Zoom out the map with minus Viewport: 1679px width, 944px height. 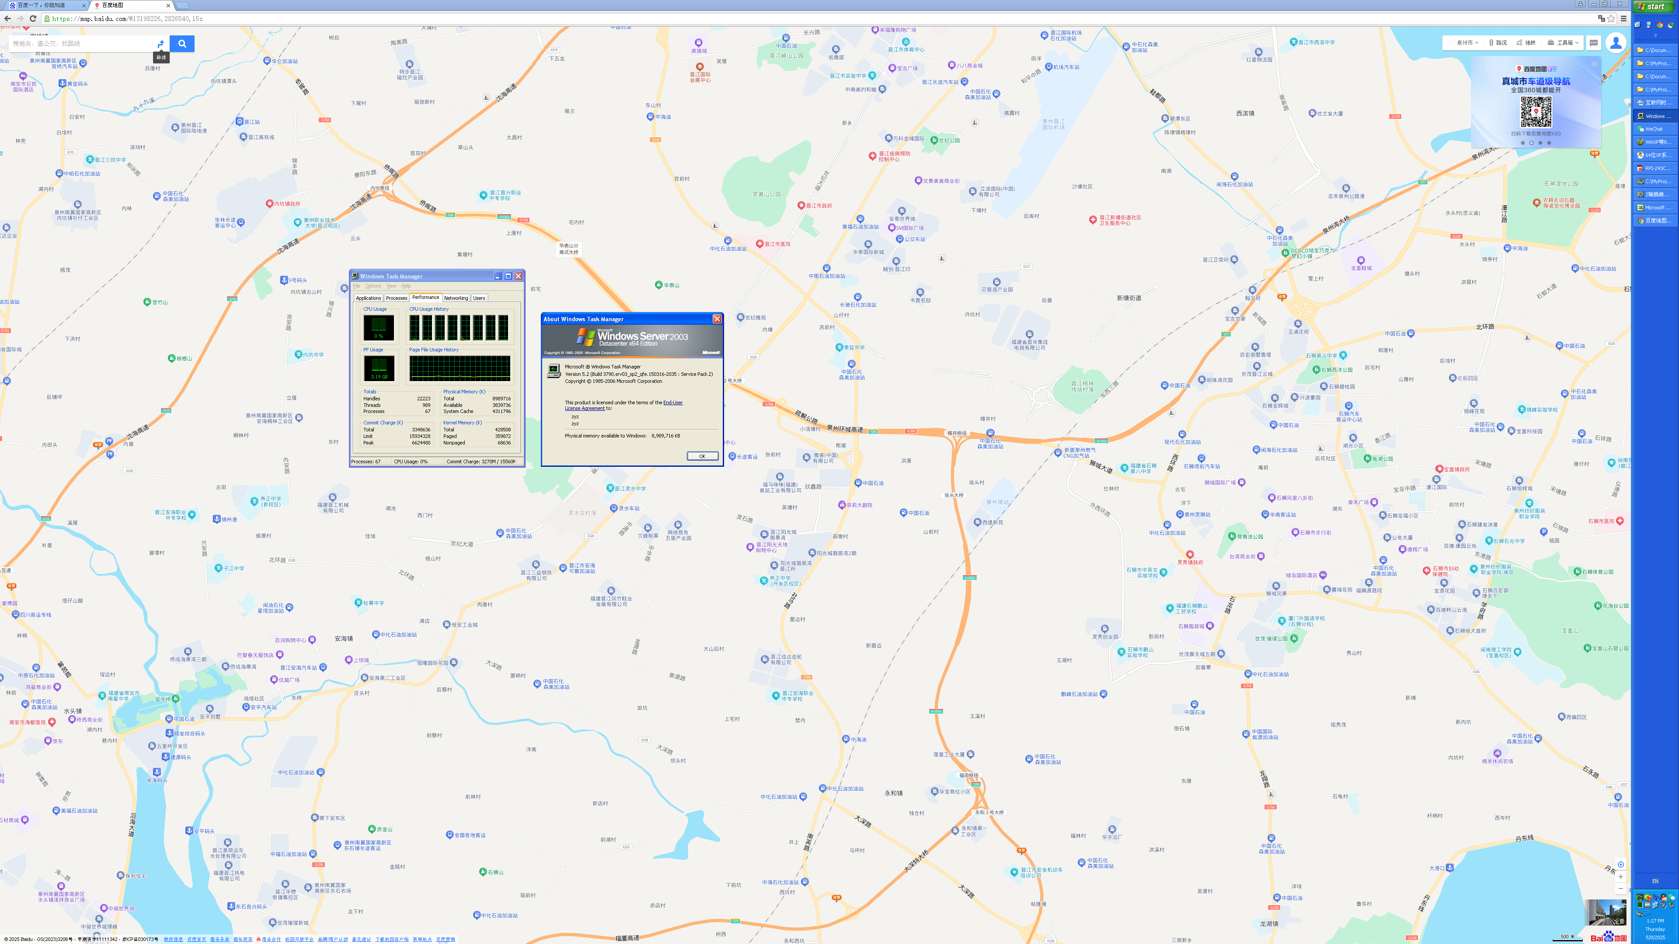tap(1620, 888)
